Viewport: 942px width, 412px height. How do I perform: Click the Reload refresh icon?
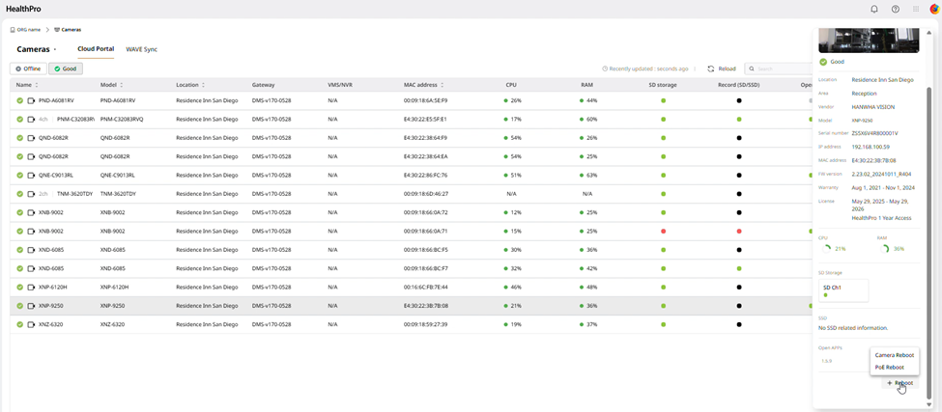(x=711, y=69)
